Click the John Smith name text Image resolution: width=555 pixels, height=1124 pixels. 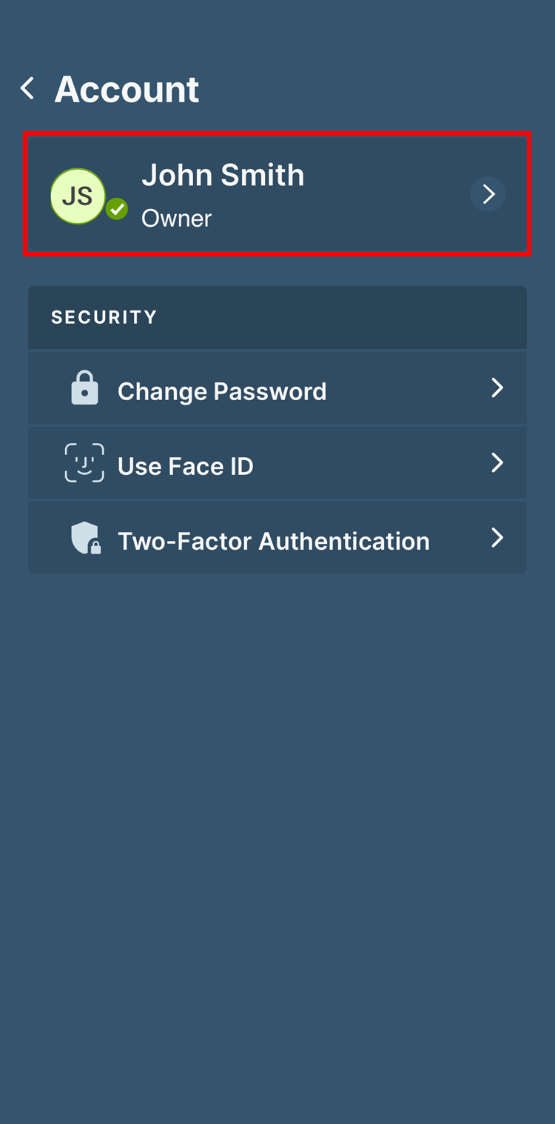[x=223, y=176]
